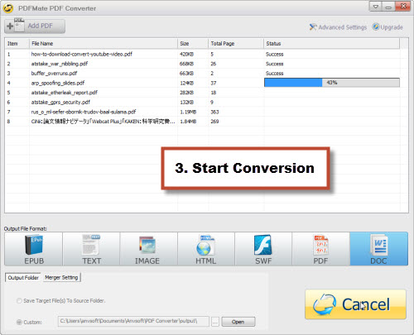Viewport: 414px width, 335px height.
Task: Sort by the File Name column header
Action: click(x=103, y=44)
